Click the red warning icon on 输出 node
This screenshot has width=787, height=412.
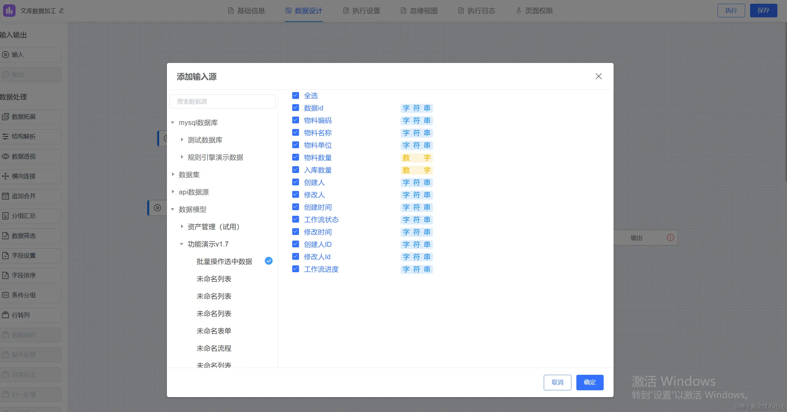tap(670, 238)
